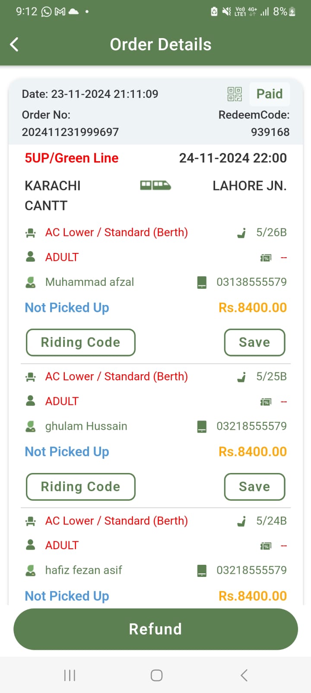This screenshot has width=311, height=693.
Task: Open Riding Code for Muhammad afzal
Action: pyautogui.click(x=81, y=343)
